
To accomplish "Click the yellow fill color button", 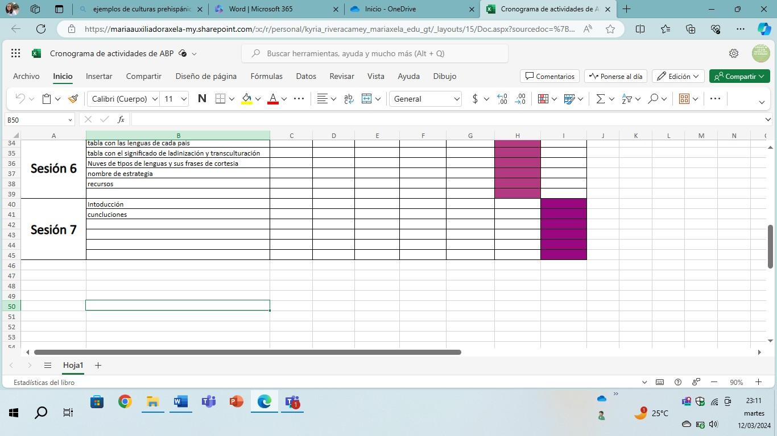I will click(247, 99).
